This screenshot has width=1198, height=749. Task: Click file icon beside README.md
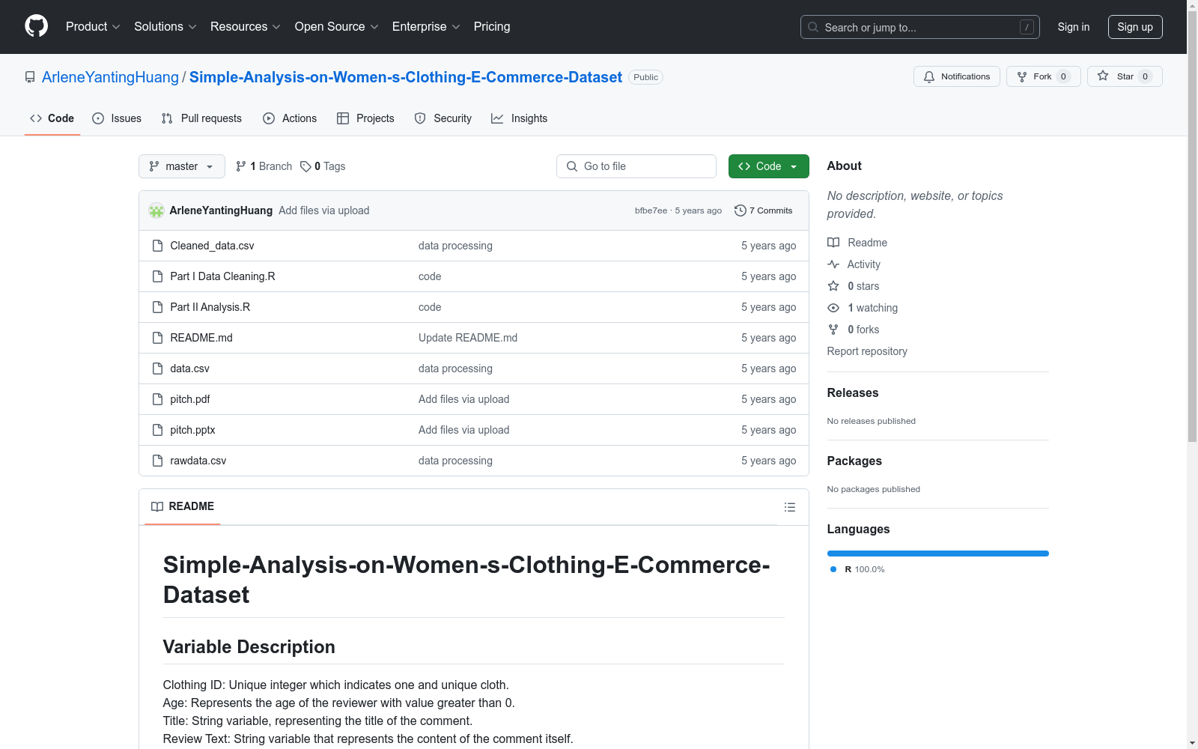click(157, 338)
